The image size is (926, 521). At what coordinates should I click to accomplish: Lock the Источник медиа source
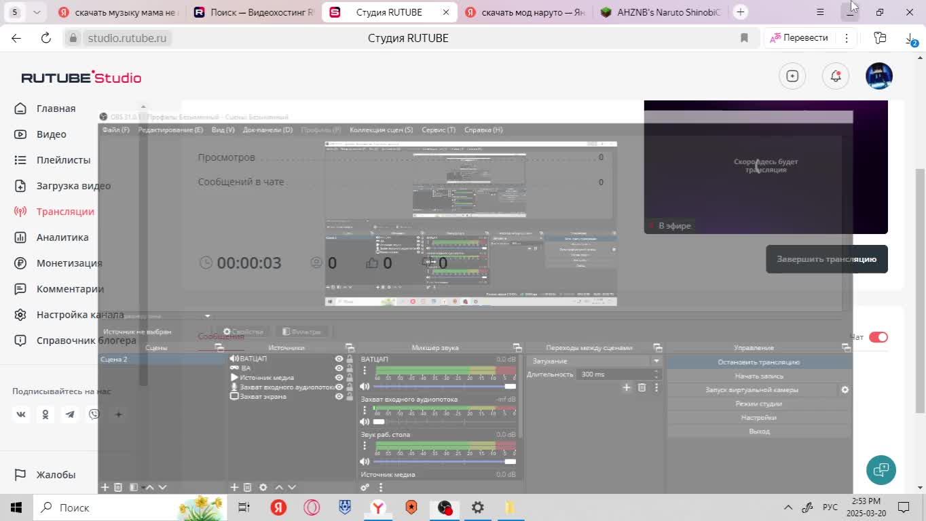[x=350, y=378]
